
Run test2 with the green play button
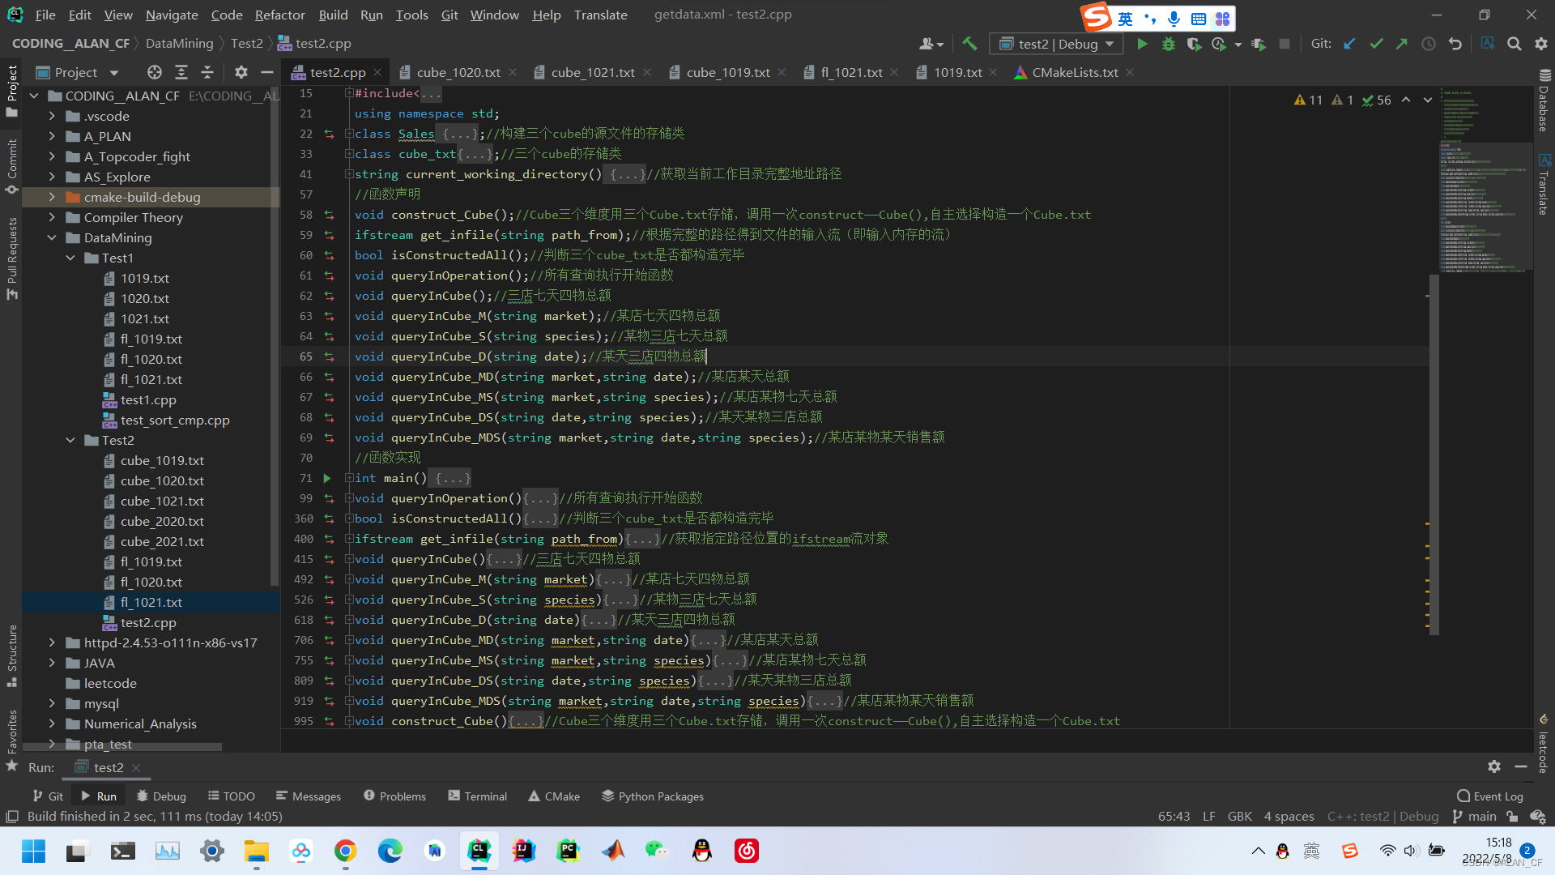1142,44
